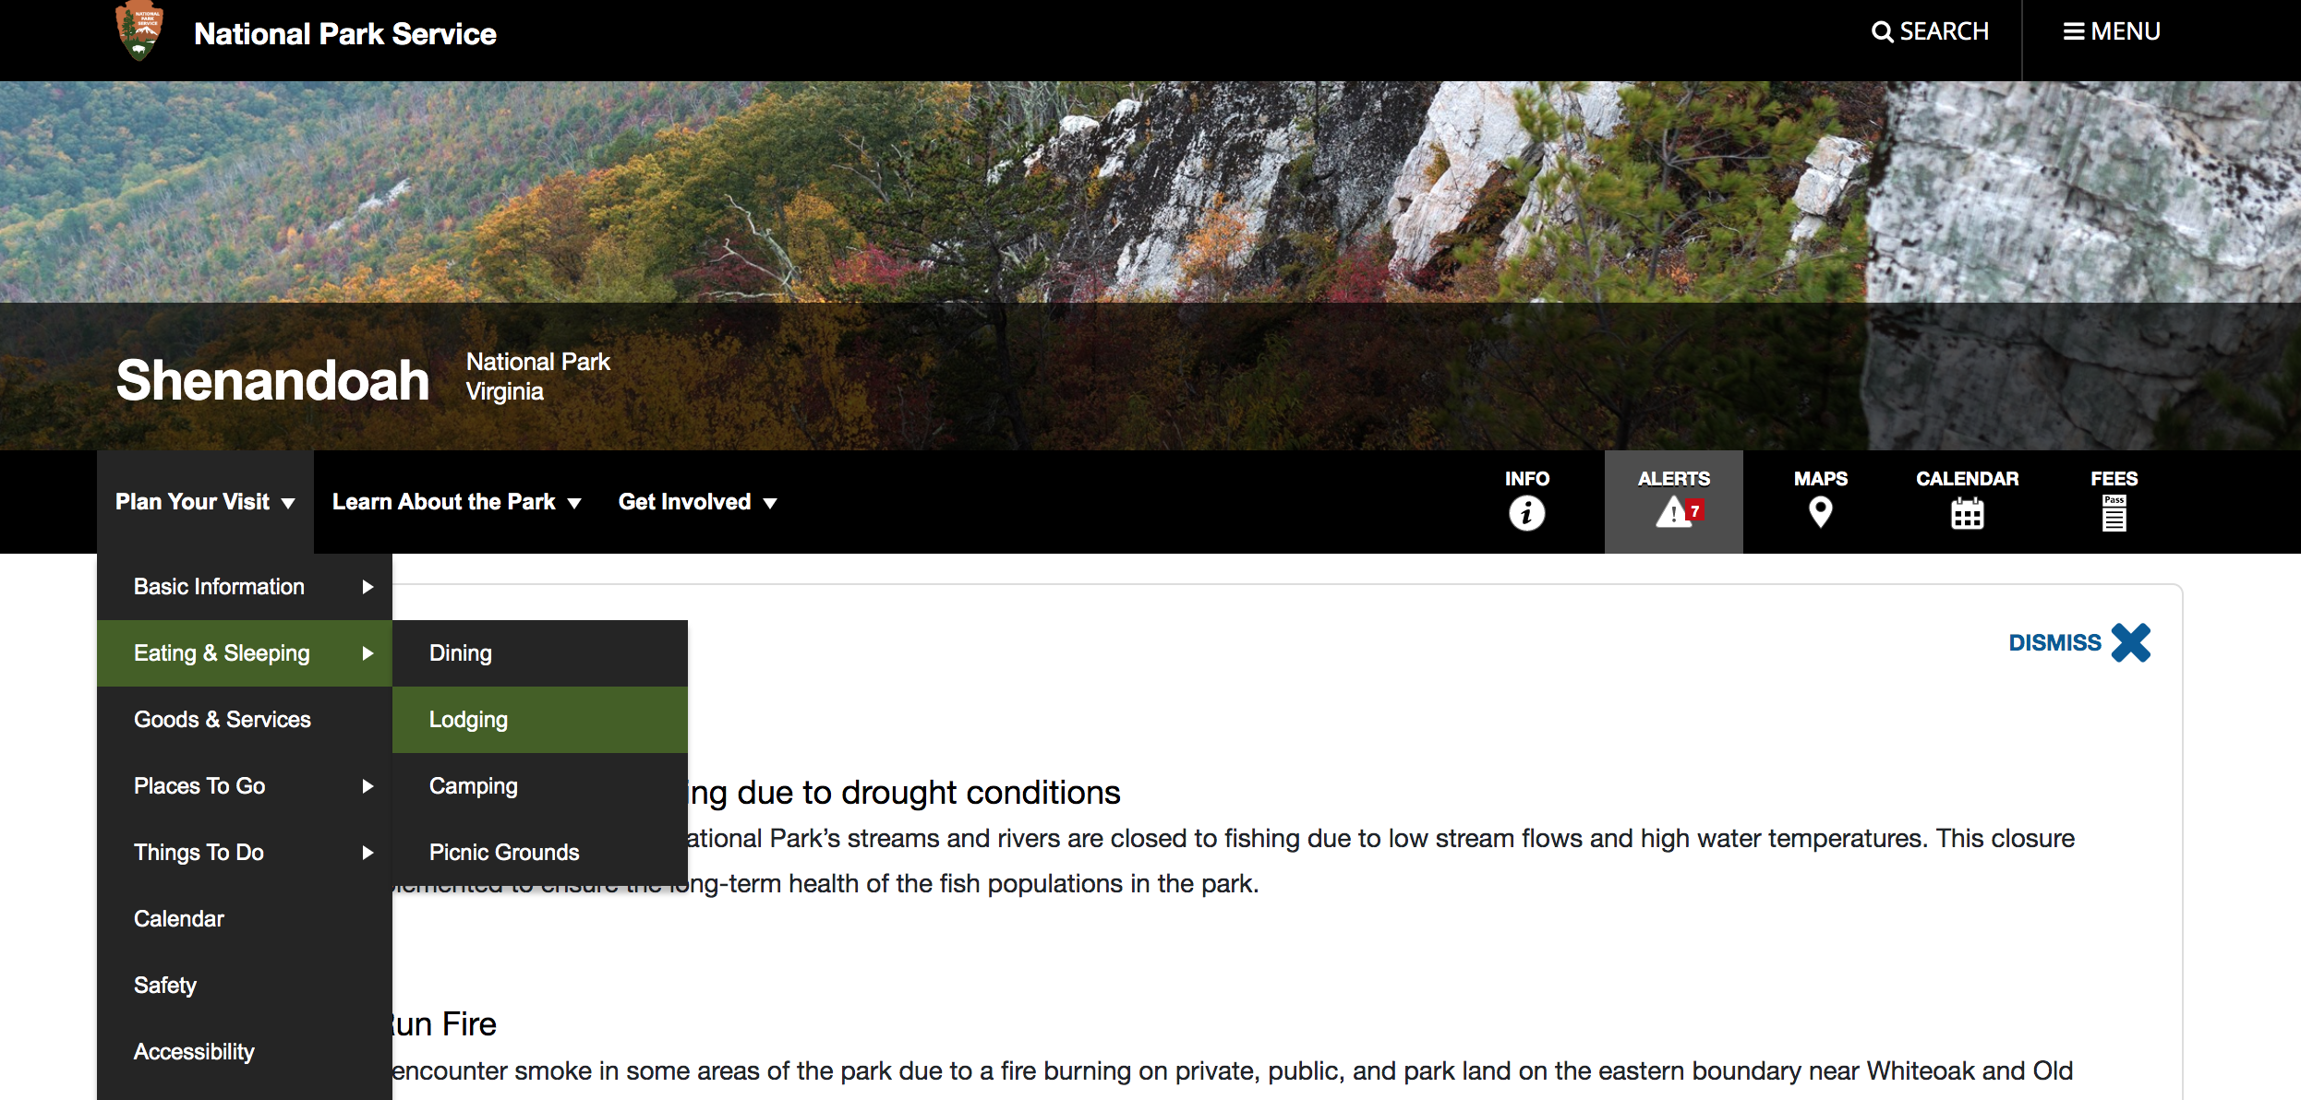Screen dimensions: 2301x1100
Task: Click the National Park Service arrowhead logo
Action: tap(139, 30)
